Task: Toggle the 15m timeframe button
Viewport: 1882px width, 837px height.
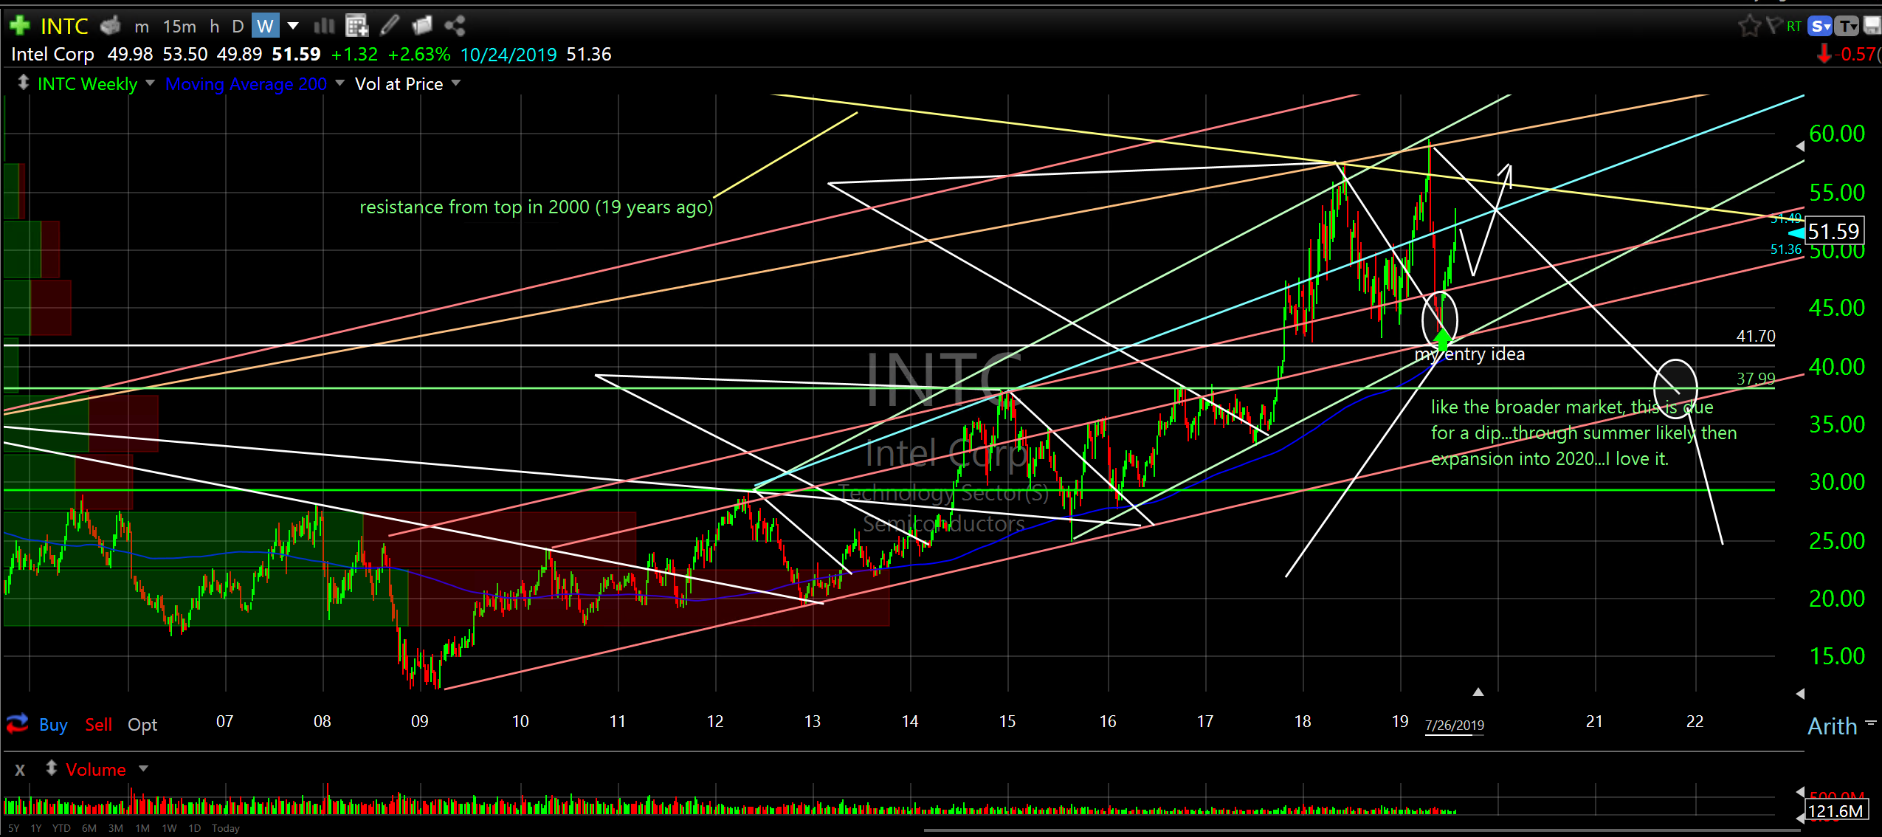Action: click(179, 26)
